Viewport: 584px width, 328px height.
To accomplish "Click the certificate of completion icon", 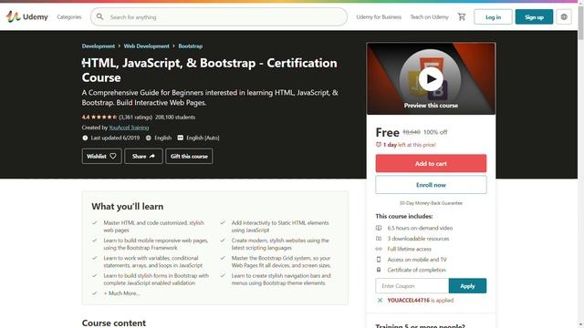I will click(x=379, y=270).
